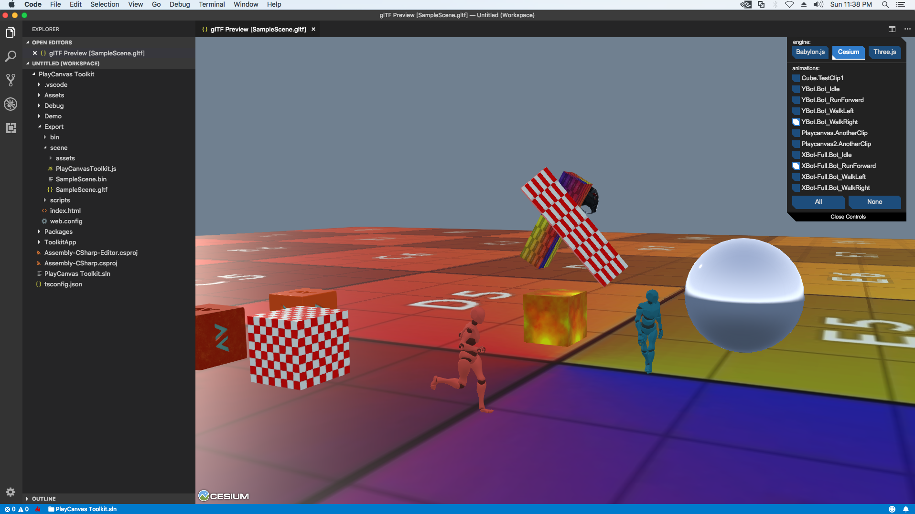The width and height of the screenshot is (915, 514).
Task: Click None to disable all animations
Action: pos(874,202)
